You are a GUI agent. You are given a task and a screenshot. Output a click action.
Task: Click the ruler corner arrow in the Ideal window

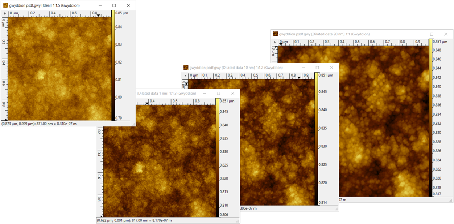(5, 14)
